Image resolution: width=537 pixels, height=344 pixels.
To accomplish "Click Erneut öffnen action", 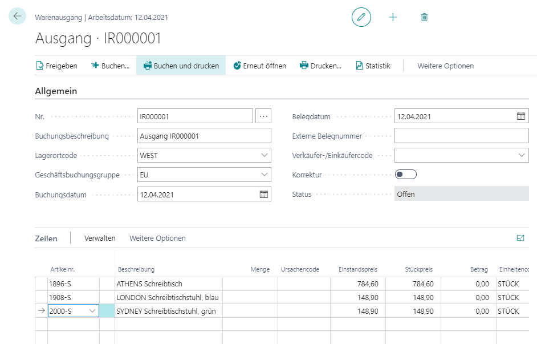I will [x=259, y=66].
